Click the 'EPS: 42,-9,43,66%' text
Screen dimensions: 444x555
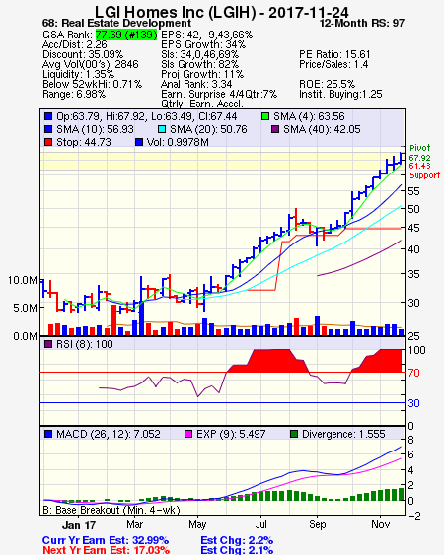point(206,35)
